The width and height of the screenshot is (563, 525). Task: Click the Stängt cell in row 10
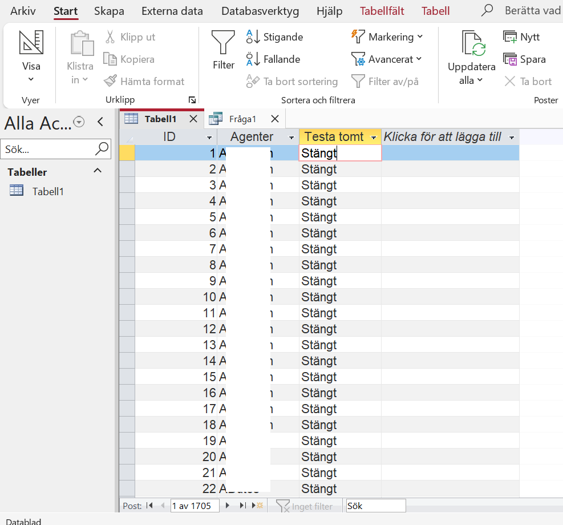[x=340, y=297]
